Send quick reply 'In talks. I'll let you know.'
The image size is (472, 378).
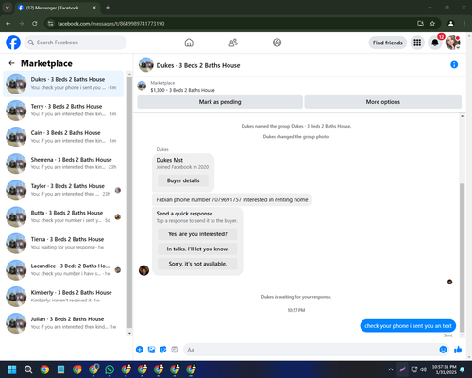(x=197, y=249)
